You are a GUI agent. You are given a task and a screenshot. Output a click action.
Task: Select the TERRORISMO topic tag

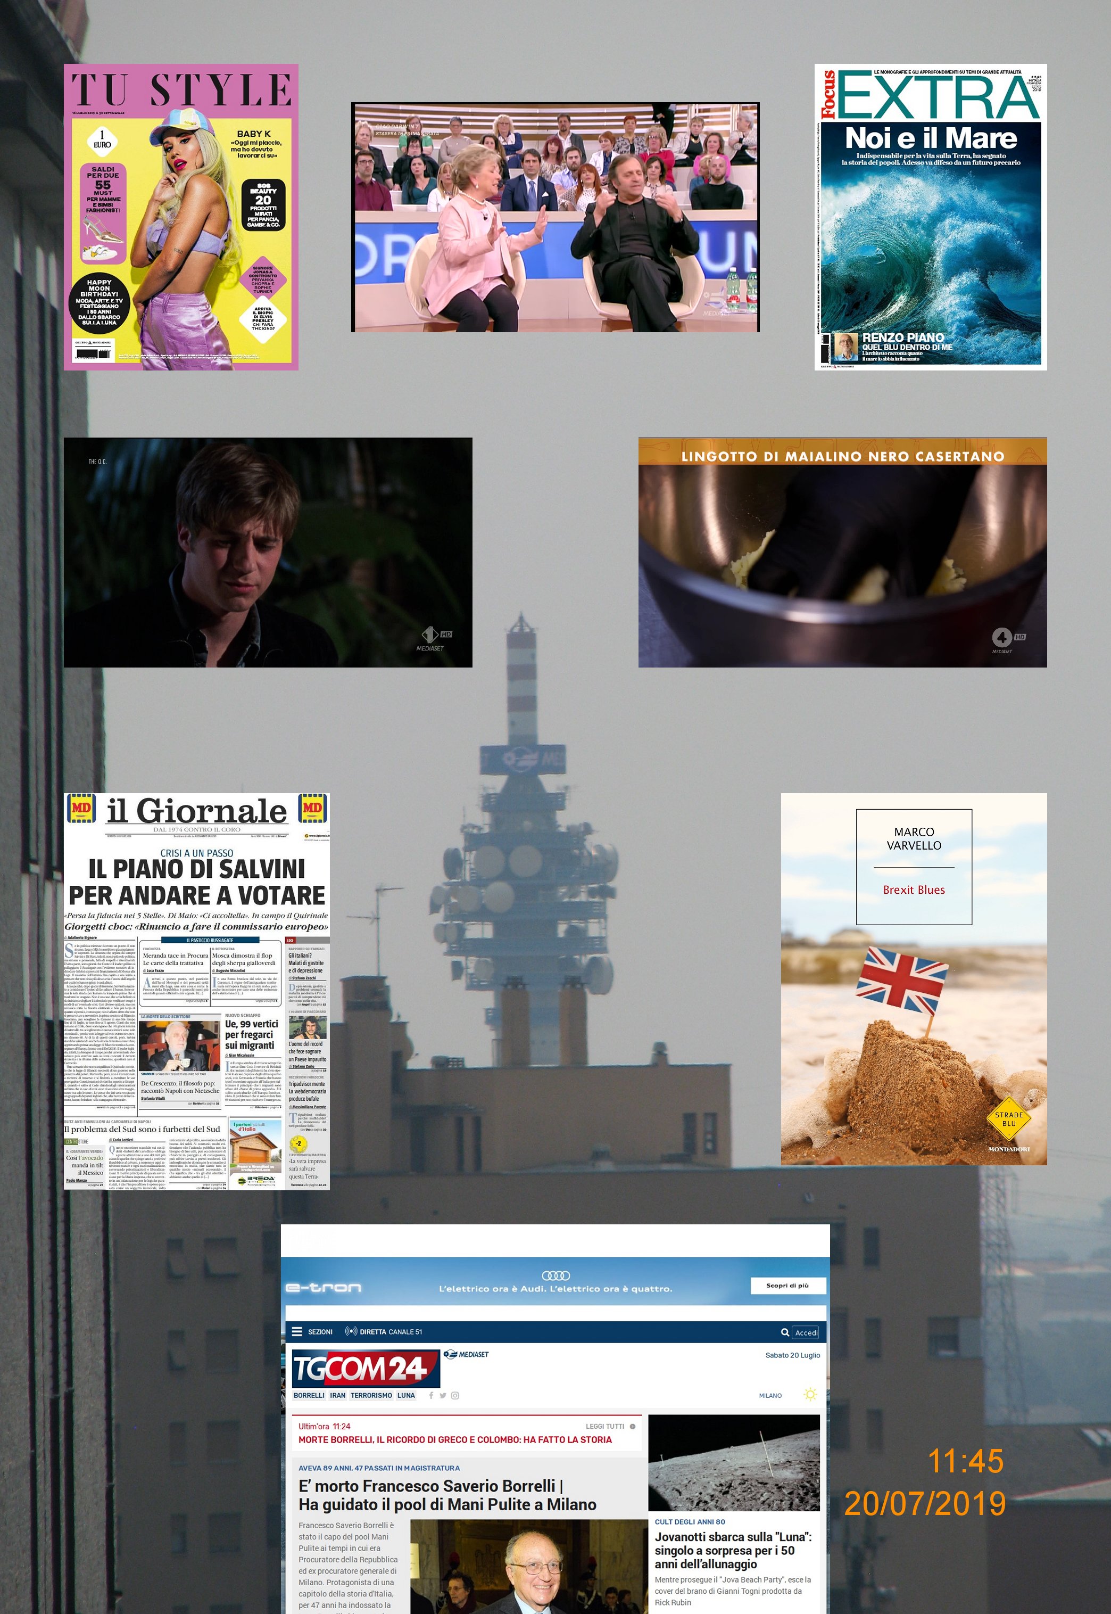pos(372,1395)
